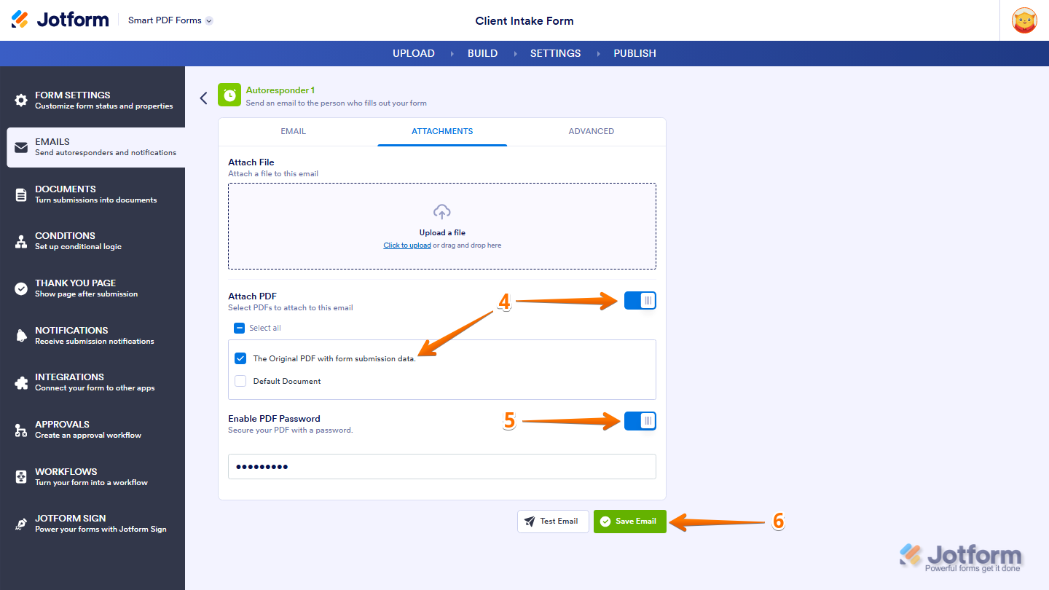The height and width of the screenshot is (590, 1049).
Task: Open Integrations in the sidebar
Action: click(93, 382)
